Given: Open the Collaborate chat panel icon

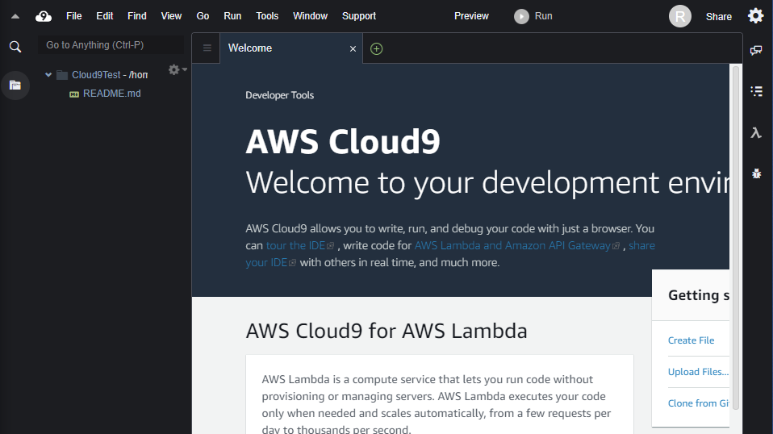Looking at the screenshot, I should coord(756,50).
